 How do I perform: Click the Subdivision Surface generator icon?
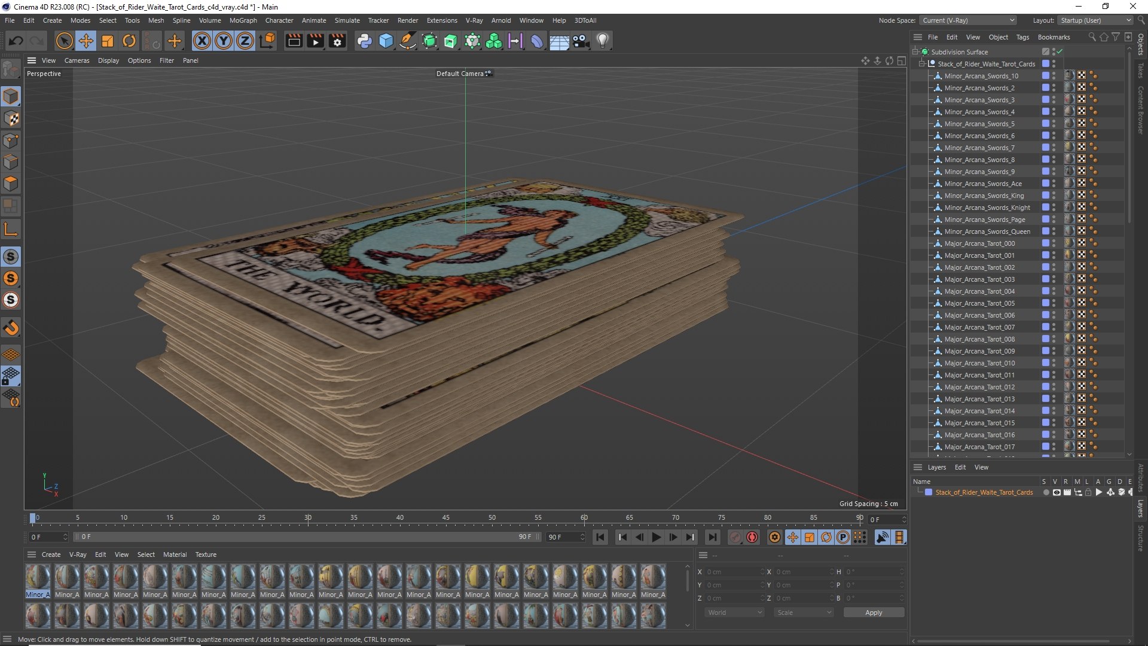(x=429, y=41)
